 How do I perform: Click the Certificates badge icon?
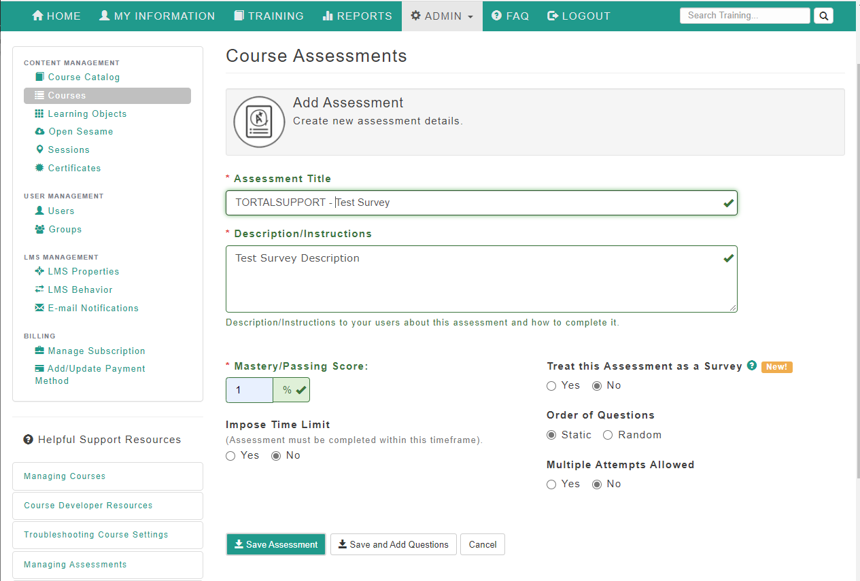39,168
